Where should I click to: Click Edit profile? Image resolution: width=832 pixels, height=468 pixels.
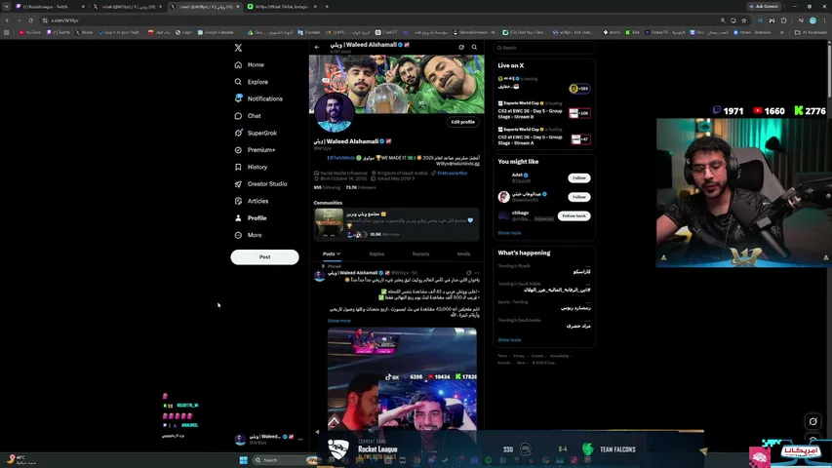click(462, 122)
